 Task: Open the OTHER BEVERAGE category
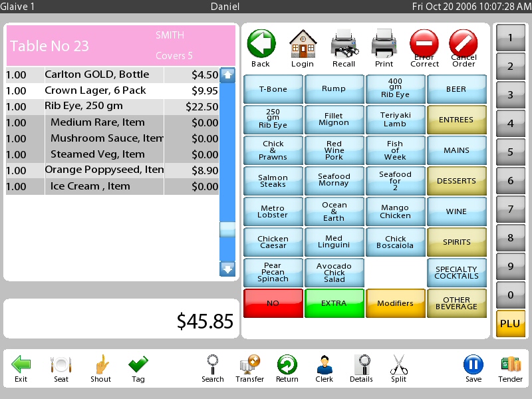[456, 303]
